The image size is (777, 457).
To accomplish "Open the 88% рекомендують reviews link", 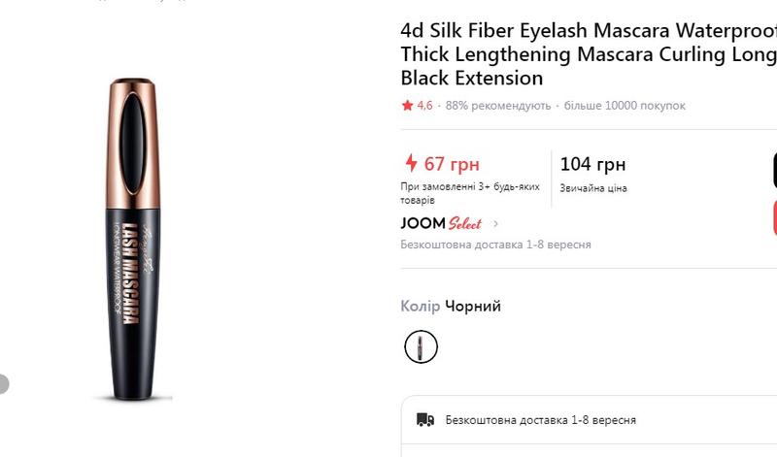I will point(497,105).
